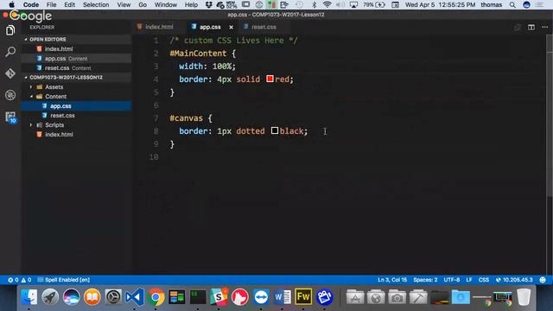
Task: Open Adobe Fireworks from the Dock
Action: (303, 297)
